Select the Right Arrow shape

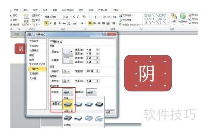click(x=161, y=19)
